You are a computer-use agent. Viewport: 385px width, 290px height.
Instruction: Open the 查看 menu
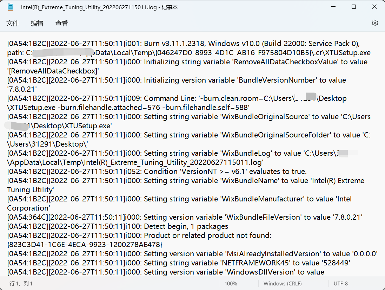(x=62, y=23)
